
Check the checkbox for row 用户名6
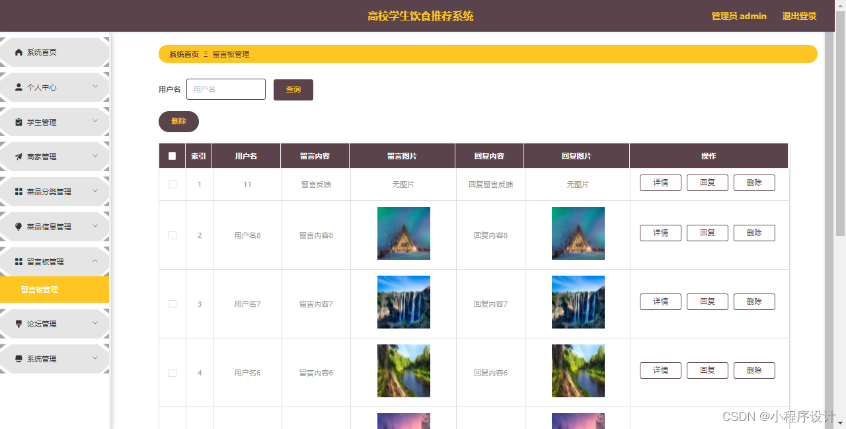pyautogui.click(x=173, y=373)
